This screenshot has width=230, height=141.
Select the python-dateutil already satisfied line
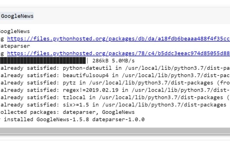115,68
